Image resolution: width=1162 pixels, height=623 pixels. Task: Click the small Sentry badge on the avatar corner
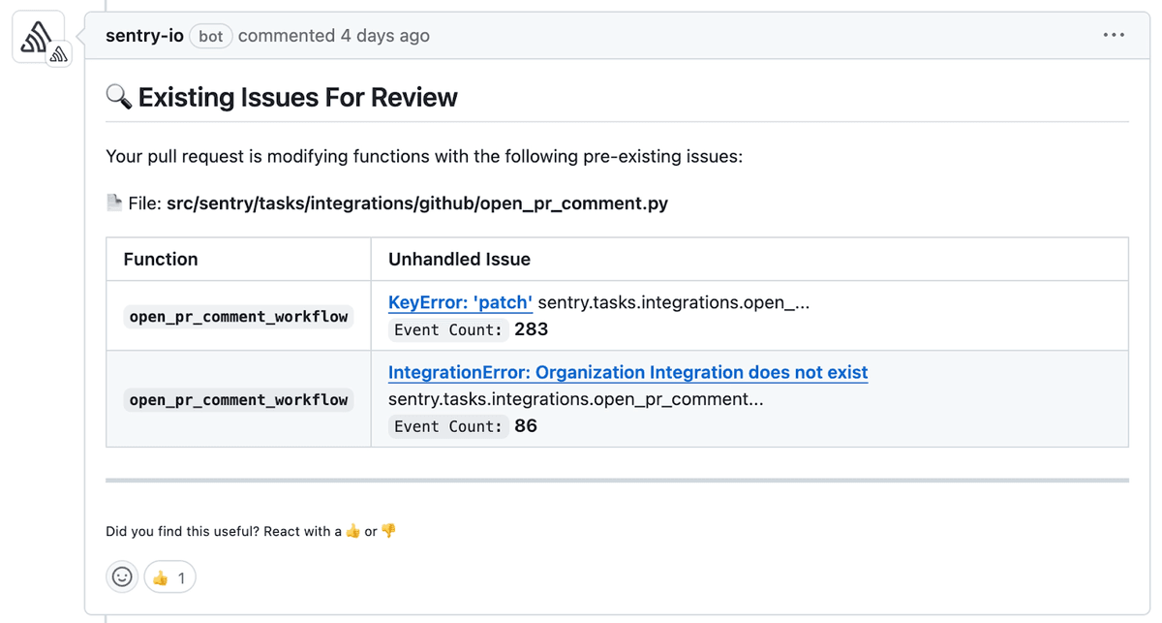click(x=58, y=54)
